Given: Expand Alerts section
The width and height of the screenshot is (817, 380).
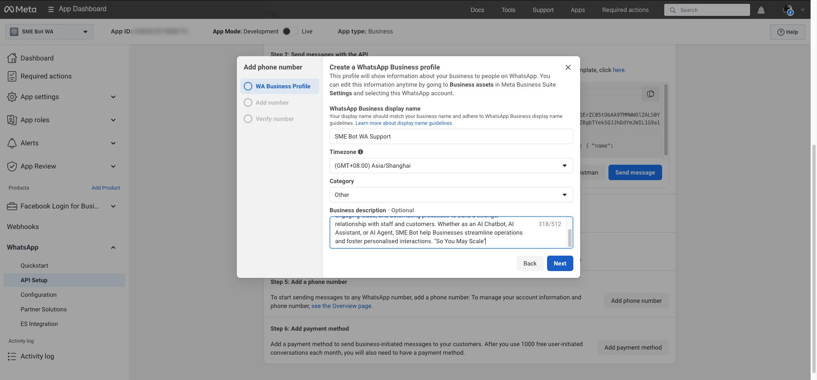Looking at the screenshot, I should [x=113, y=143].
